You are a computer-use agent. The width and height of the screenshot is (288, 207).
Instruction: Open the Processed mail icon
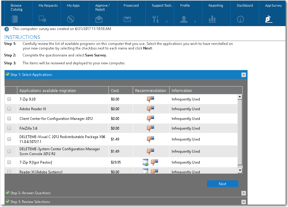pyautogui.click(x=127, y=19)
